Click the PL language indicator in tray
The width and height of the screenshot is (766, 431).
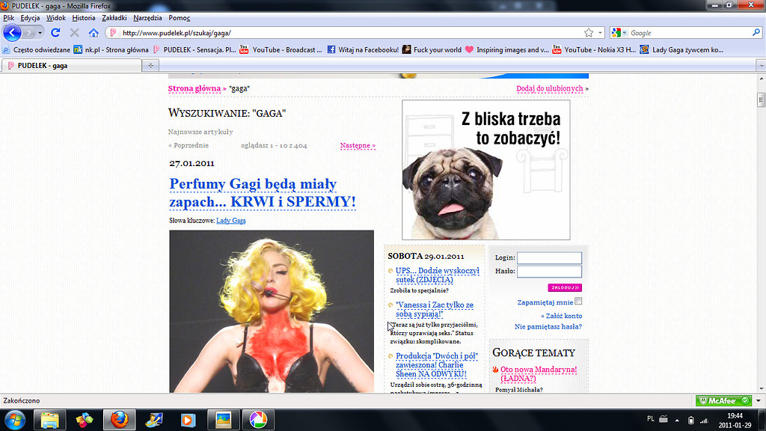(650, 419)
